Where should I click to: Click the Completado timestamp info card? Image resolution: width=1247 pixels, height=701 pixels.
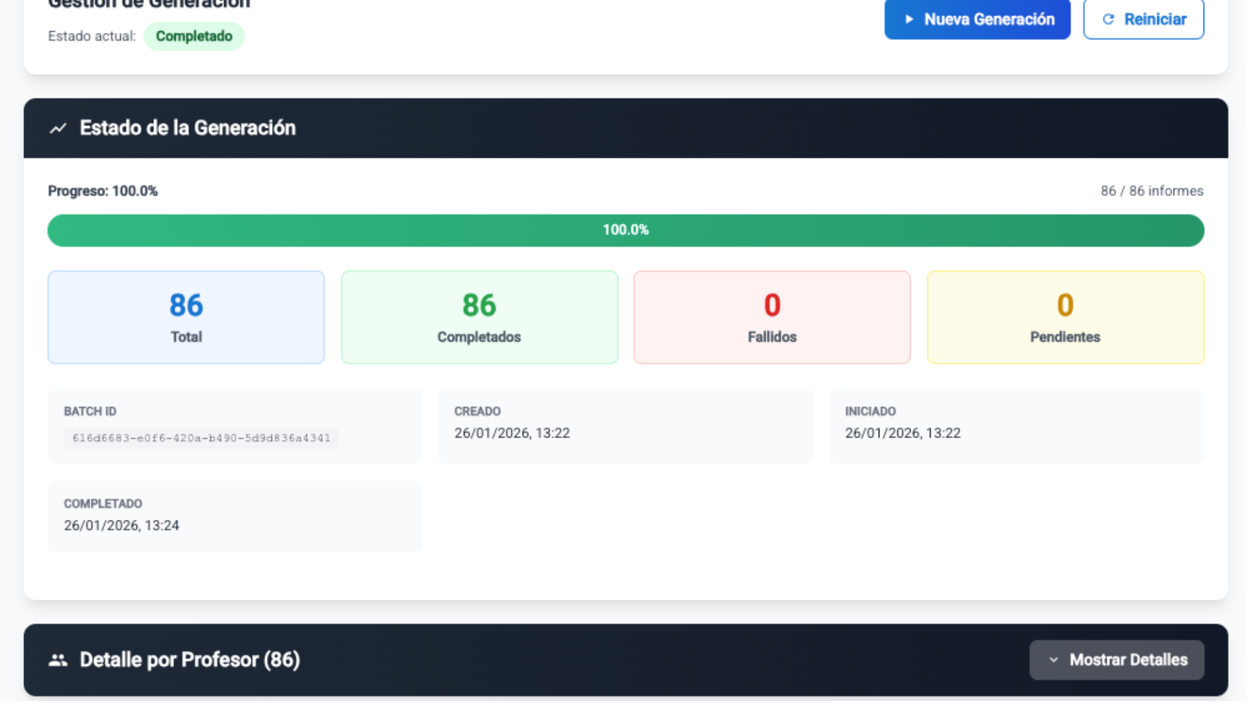coord(234,516)
